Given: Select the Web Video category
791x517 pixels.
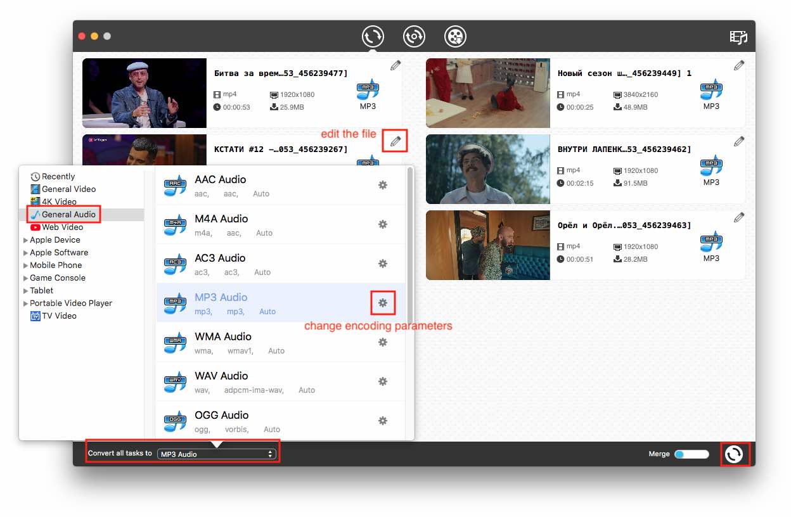Looking at the screenshot, I should pos(62,227).
